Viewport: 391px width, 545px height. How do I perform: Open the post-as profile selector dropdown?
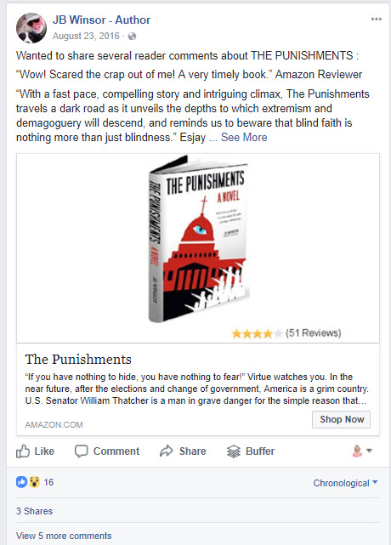[362, 451]
